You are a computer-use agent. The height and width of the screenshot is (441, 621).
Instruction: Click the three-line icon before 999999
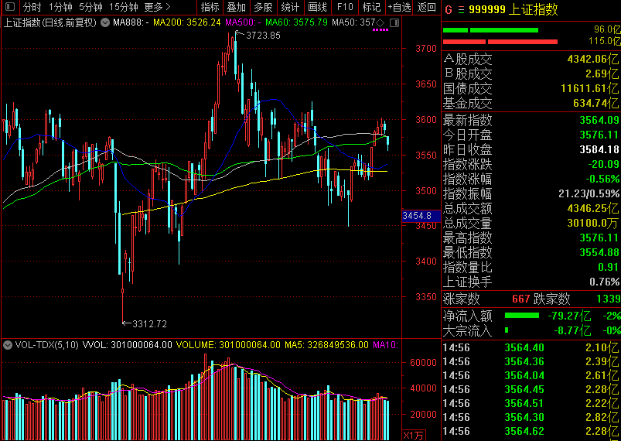(462, 10)
